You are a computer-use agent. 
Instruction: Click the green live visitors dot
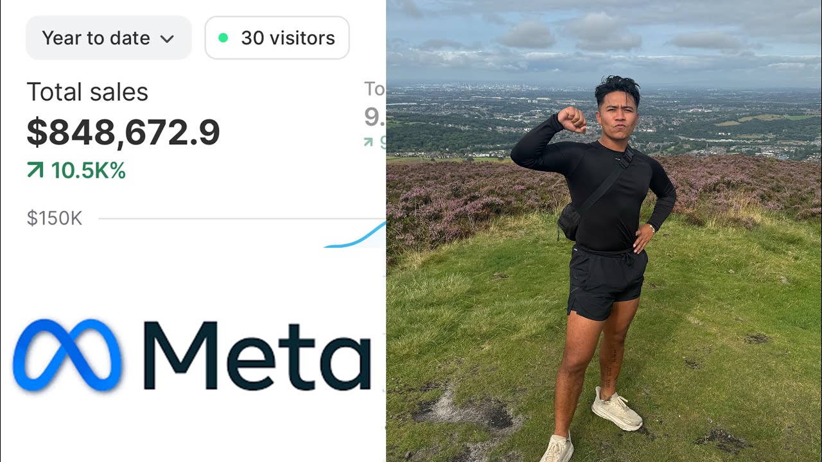[x=223, y=38]
